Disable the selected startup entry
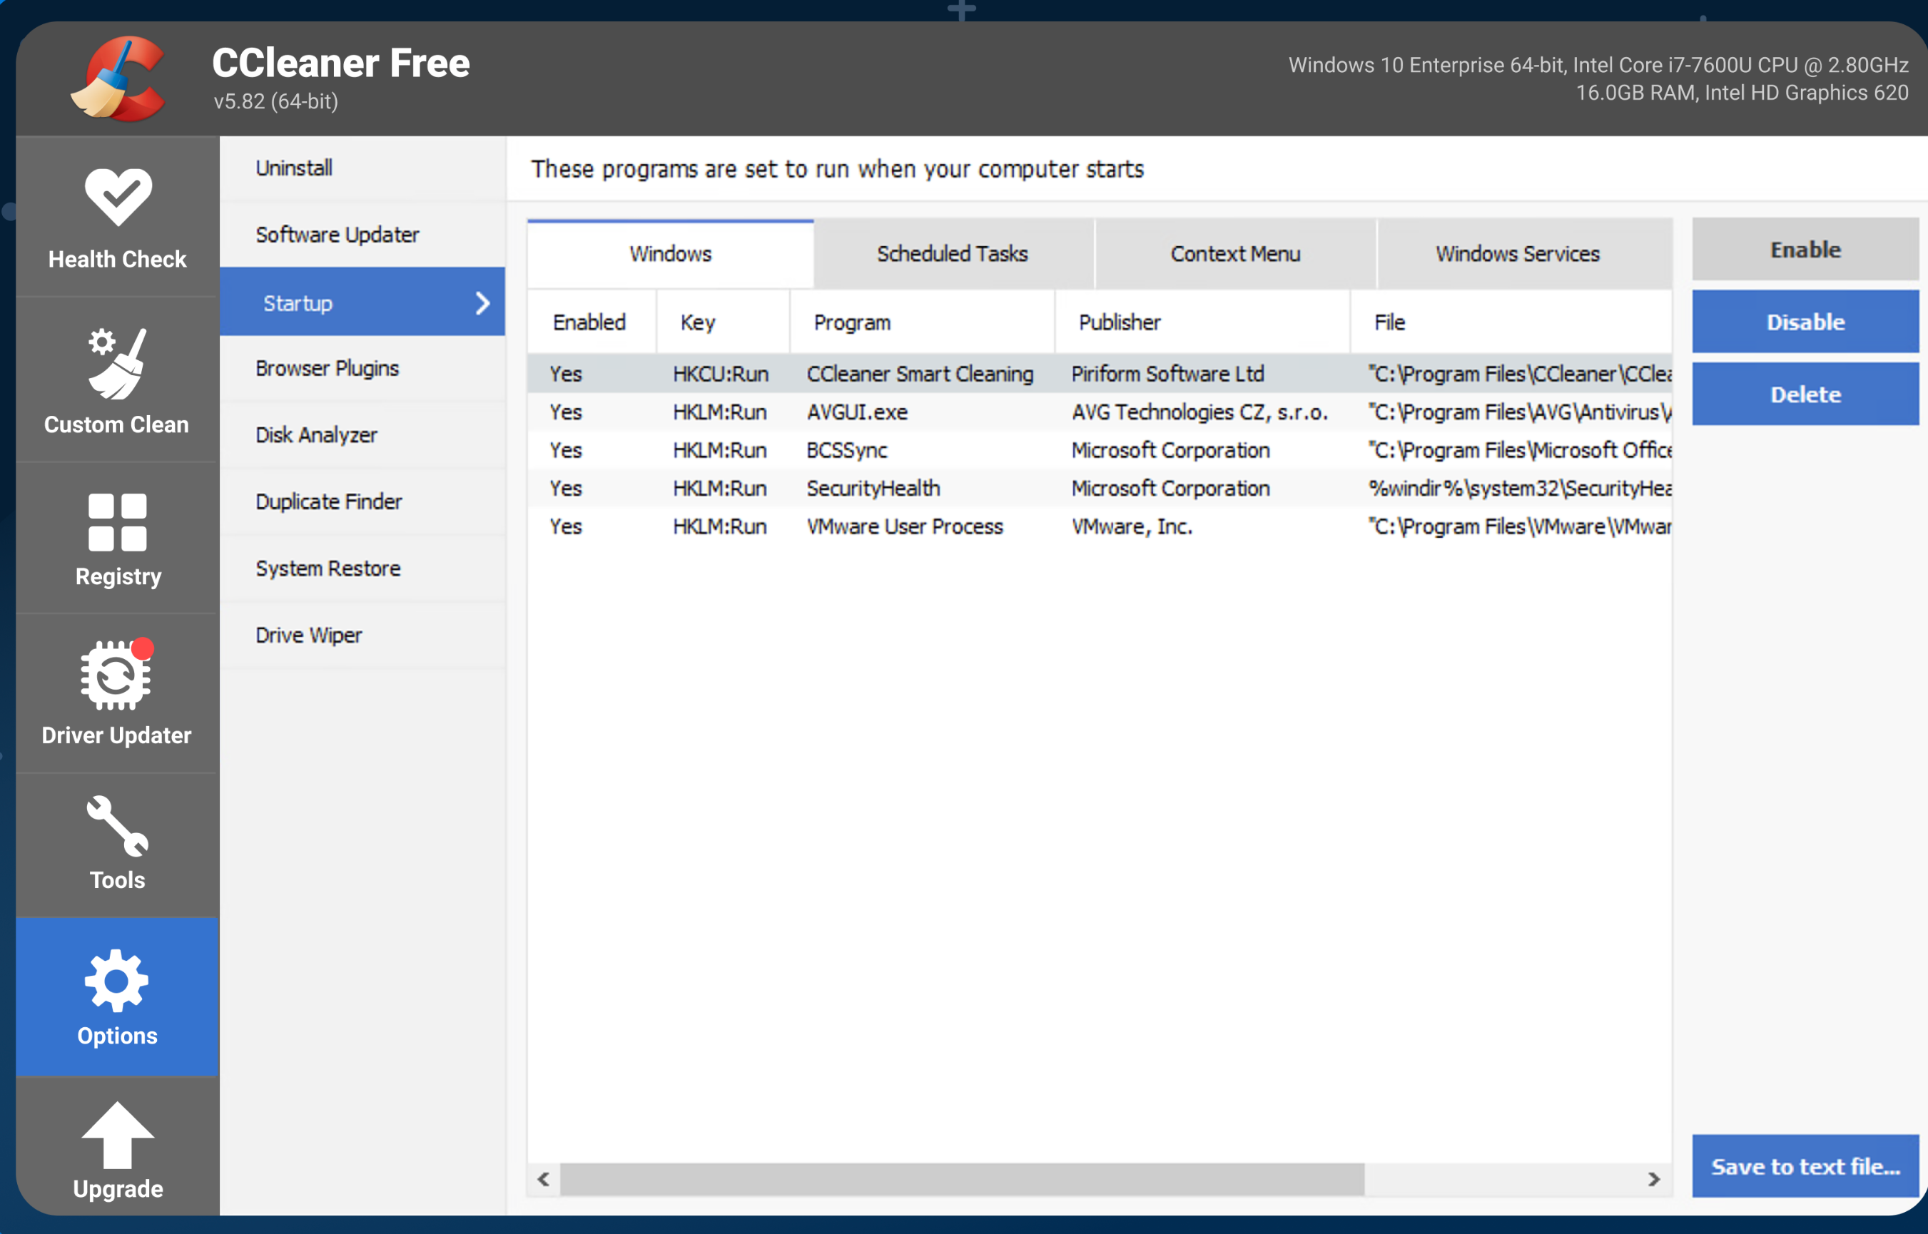 [1805, 321]
